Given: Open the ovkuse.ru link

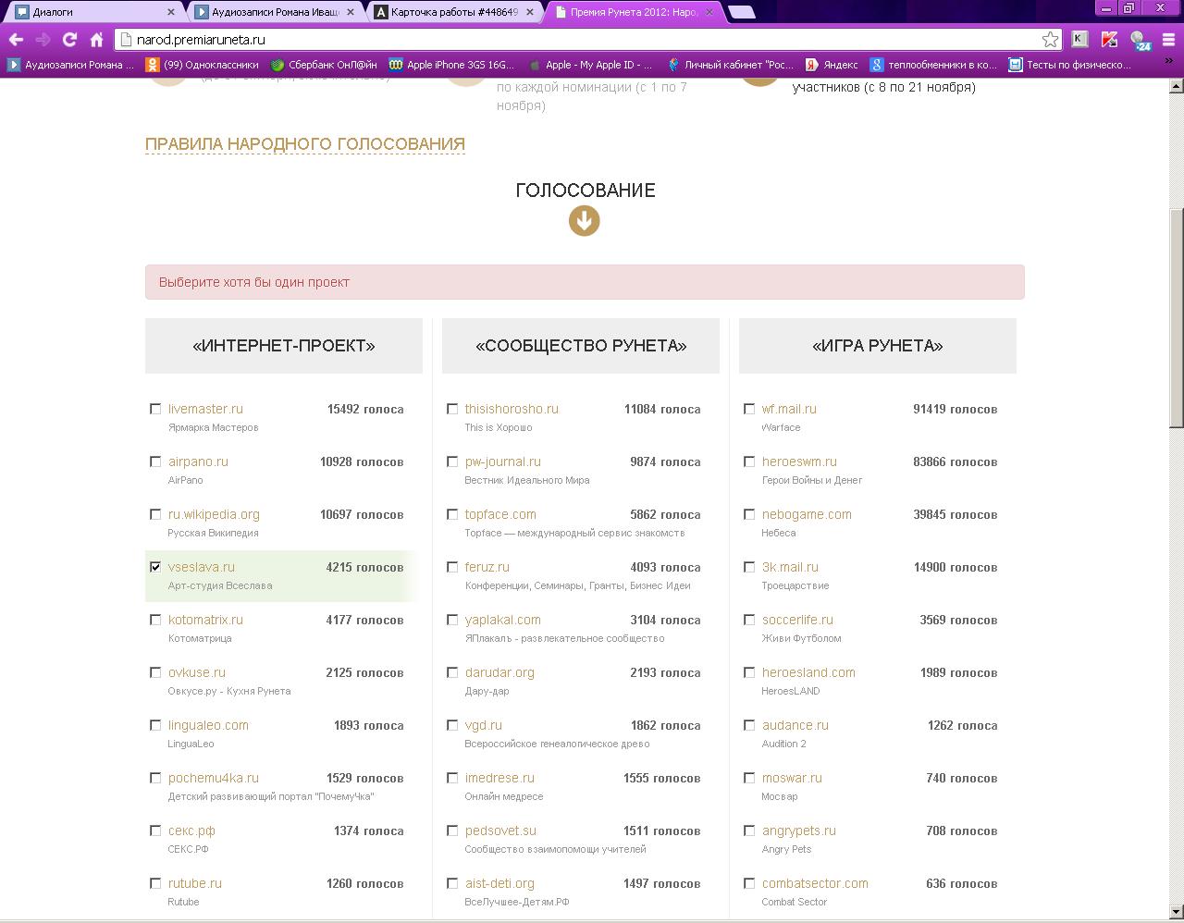Looking at the screenshot, I should tap(197, 672).
